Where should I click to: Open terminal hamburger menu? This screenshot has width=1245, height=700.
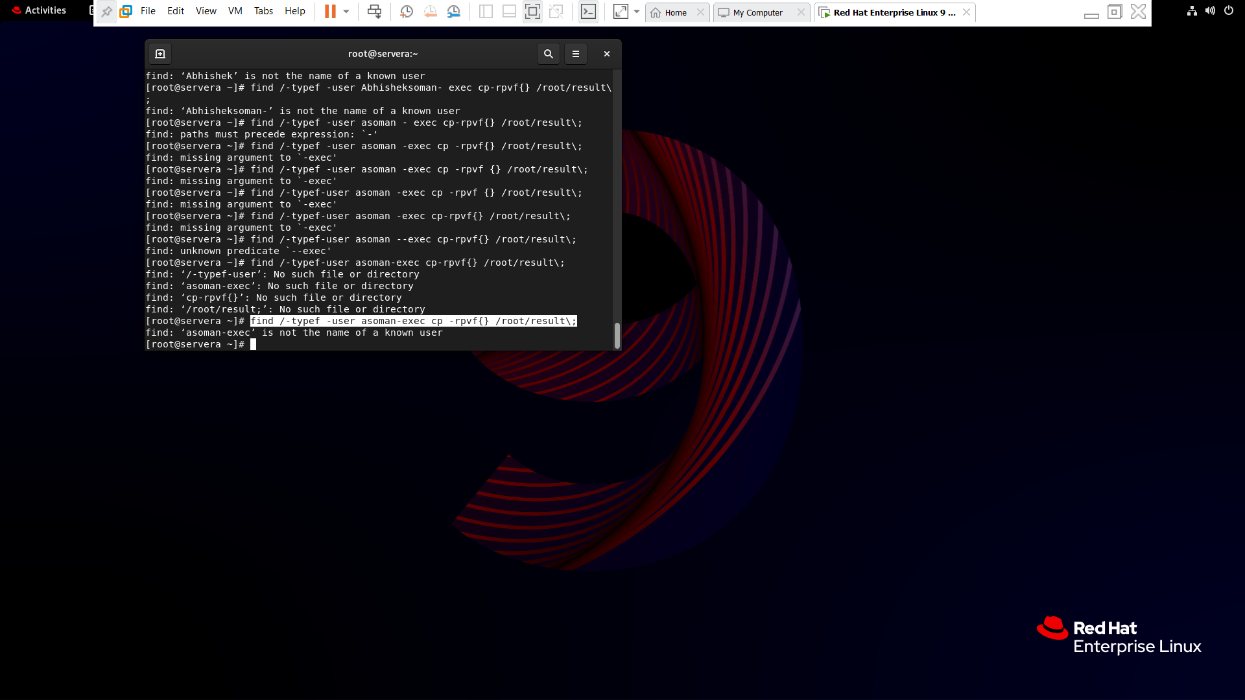click(576, 54)
